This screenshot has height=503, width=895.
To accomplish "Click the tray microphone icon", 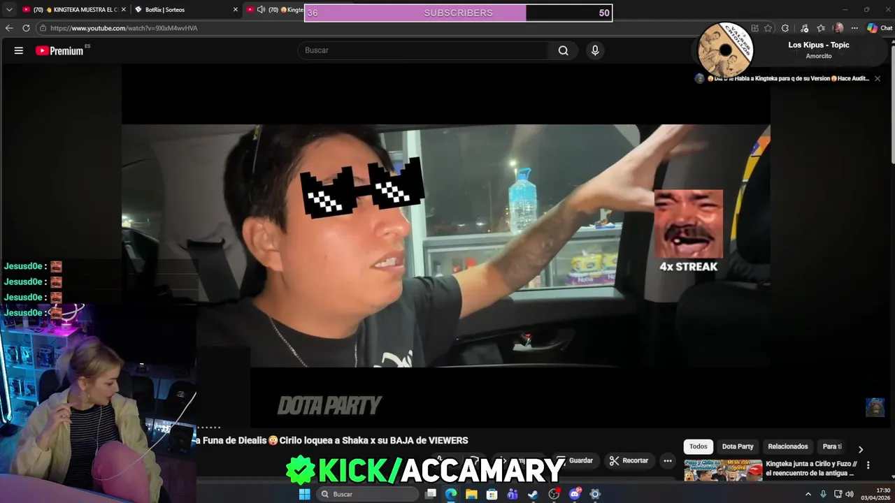I will point(823,494).
